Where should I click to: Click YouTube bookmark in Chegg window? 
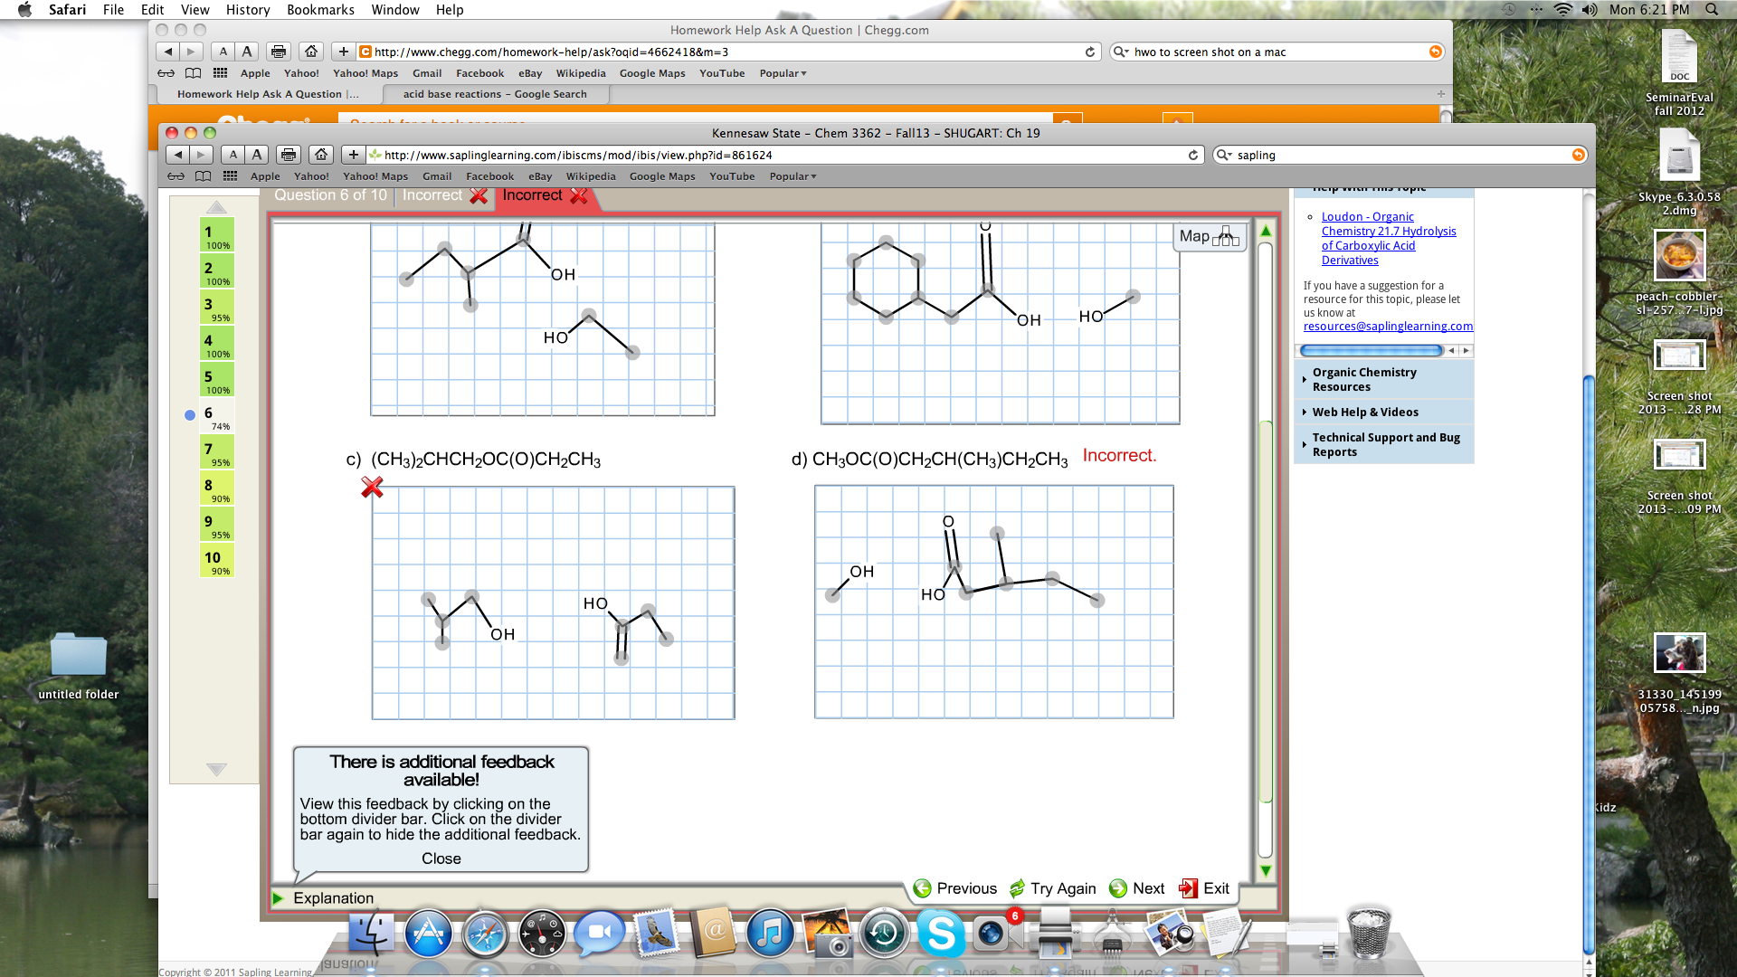click(722, 73)
